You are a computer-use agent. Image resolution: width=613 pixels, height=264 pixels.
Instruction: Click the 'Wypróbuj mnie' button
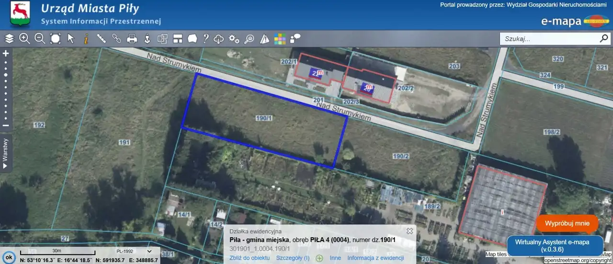tap(567, 224)
